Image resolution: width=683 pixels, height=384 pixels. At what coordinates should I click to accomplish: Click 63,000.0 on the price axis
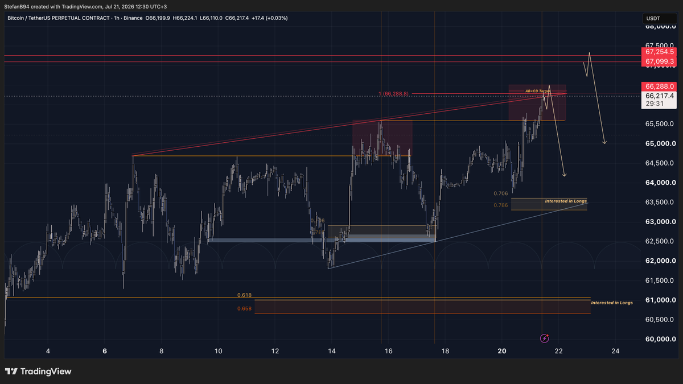(661, 222)
